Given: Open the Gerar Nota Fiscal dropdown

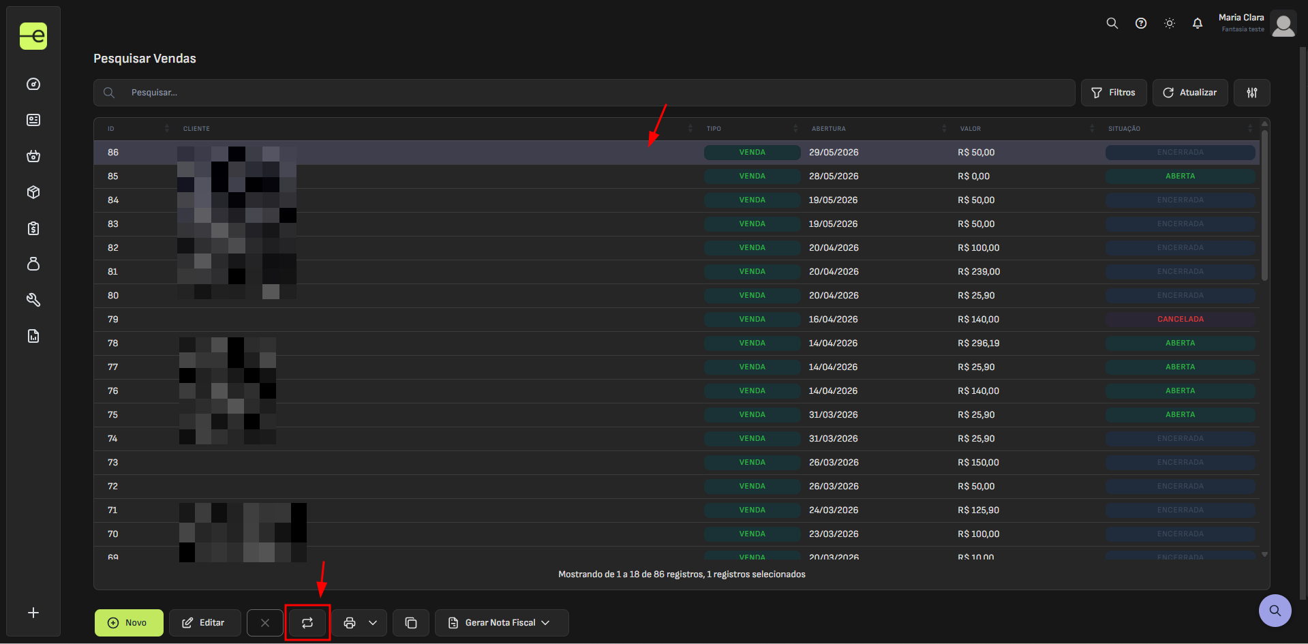Looking at the screenshot, I should pos(502,623).
